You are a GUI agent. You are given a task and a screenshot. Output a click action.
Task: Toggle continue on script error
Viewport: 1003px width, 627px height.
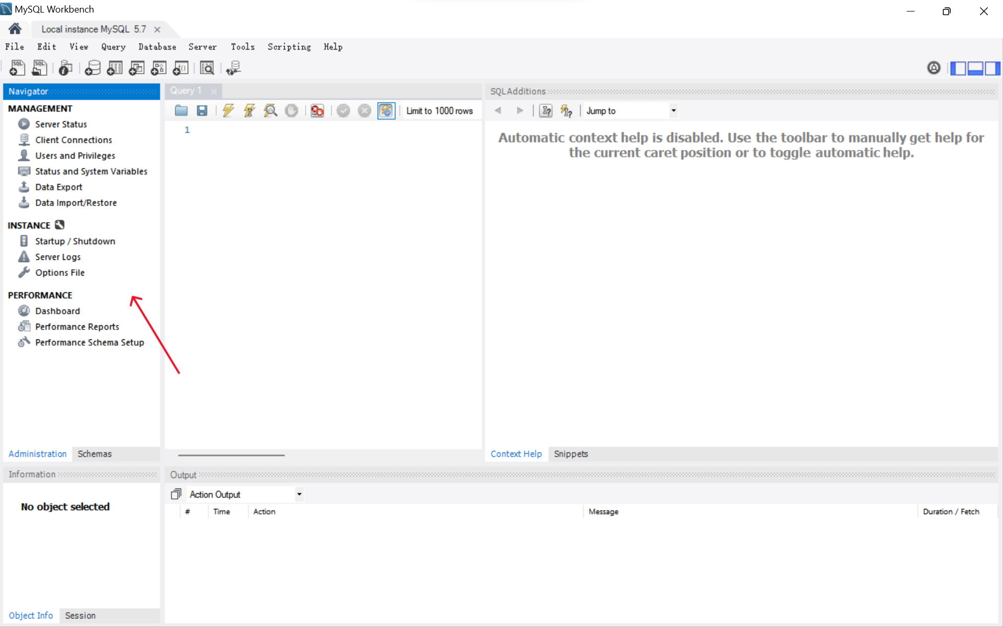pyautogui.click(x=317, y=110)
